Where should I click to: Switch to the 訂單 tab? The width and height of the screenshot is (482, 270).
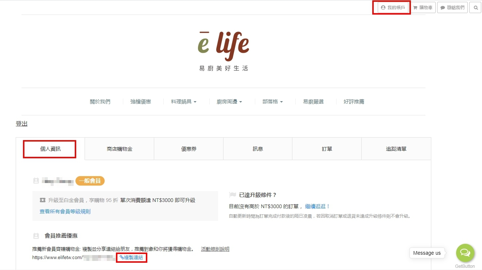327,149
